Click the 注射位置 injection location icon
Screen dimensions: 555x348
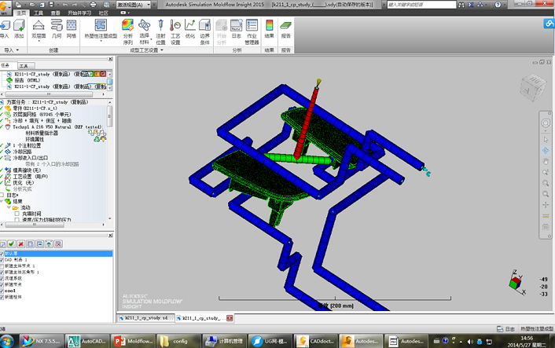click(160, 31)
